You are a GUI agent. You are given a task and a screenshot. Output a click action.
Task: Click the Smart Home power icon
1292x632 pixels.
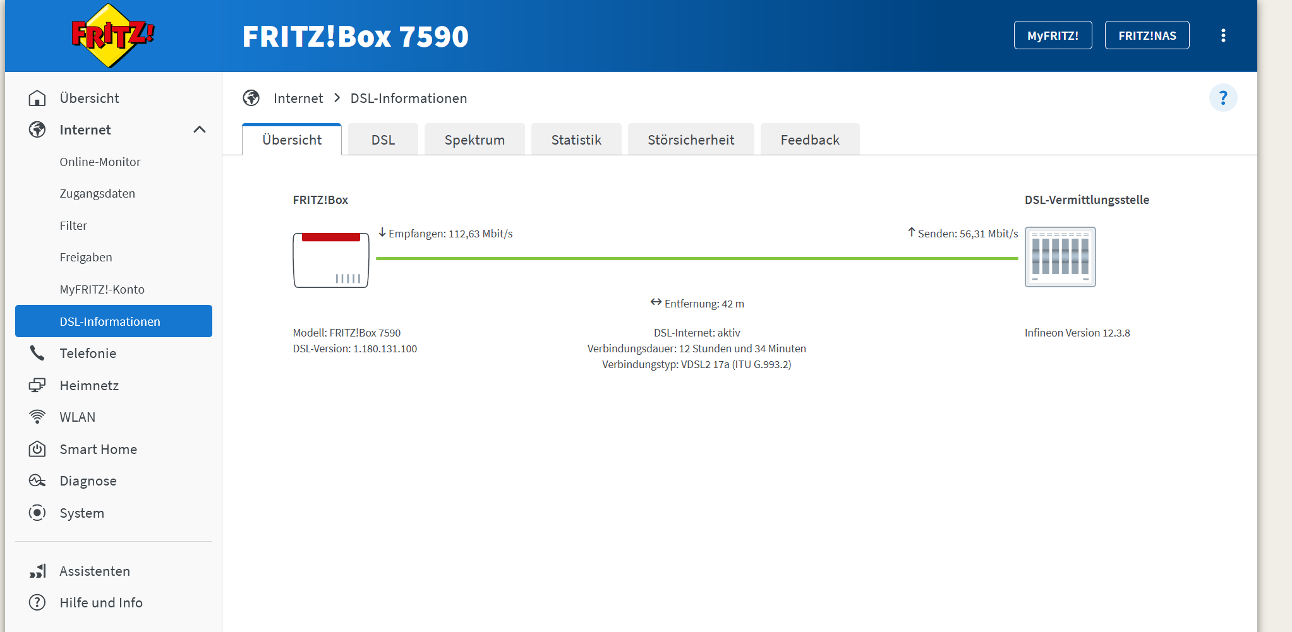pyautogui.click(x=37, y=449)
